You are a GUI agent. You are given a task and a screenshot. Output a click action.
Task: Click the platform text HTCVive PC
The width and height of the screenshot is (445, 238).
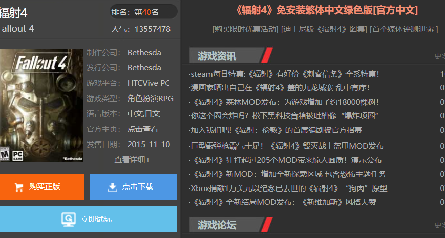pos(149,83)
